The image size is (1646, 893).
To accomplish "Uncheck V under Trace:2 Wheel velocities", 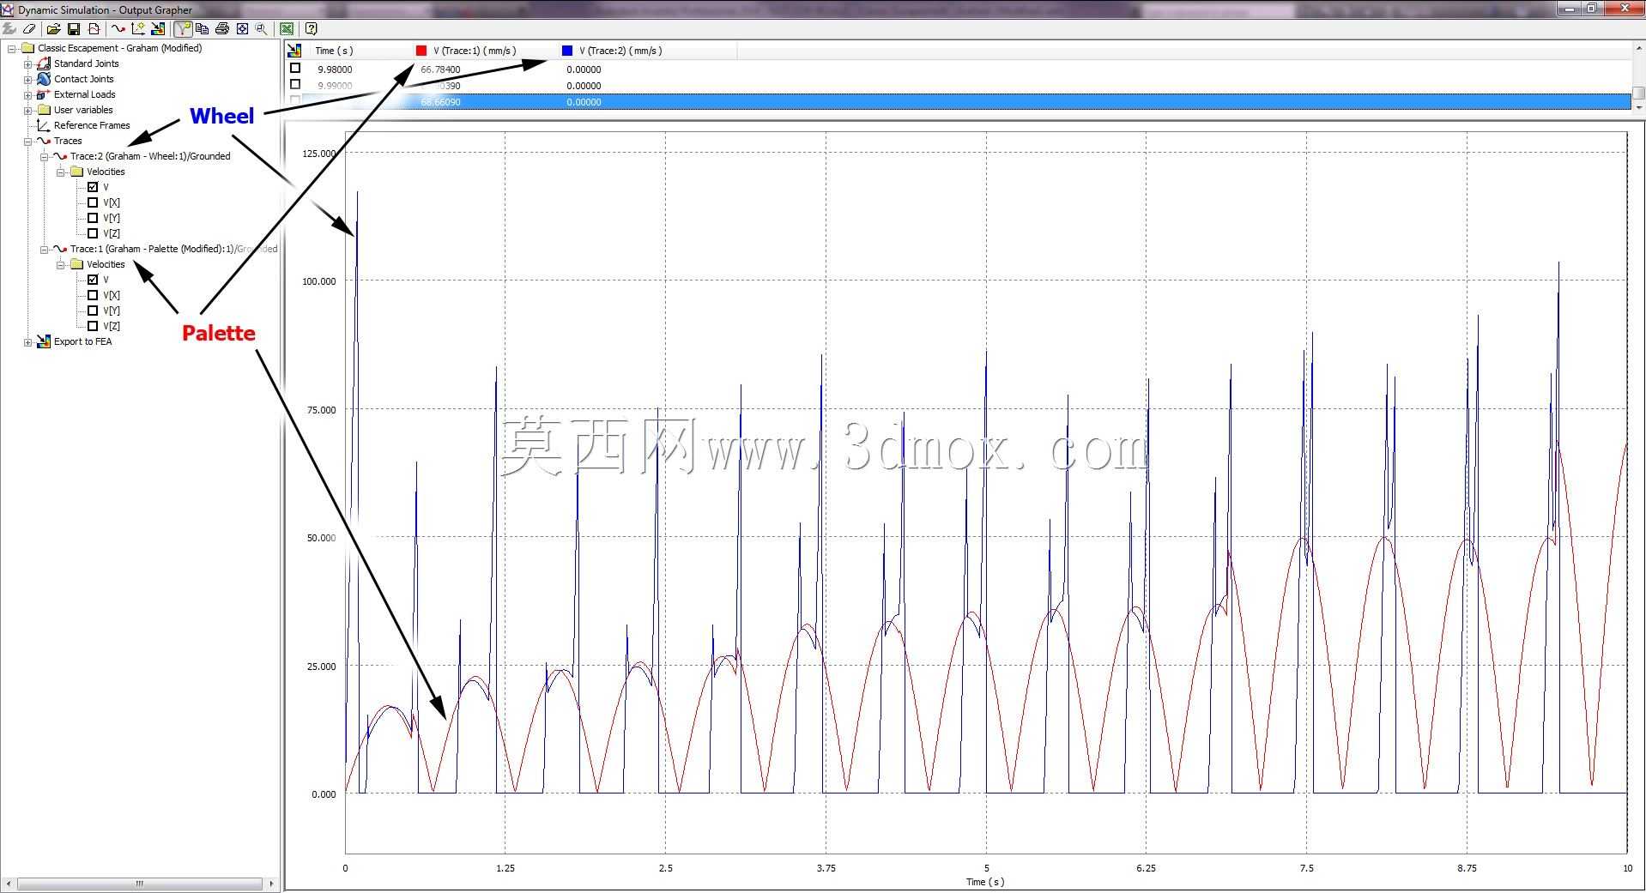I will pyautogui.click(x=93, y=187).
